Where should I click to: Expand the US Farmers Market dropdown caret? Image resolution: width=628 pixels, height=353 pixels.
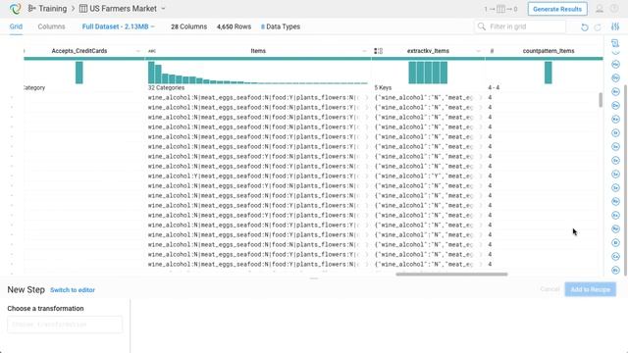click(163, 9)
